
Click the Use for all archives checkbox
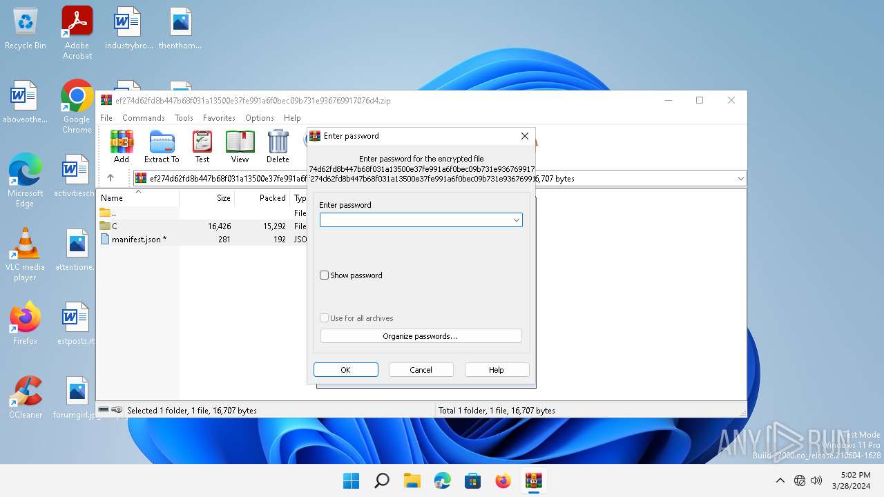[324, 318]
